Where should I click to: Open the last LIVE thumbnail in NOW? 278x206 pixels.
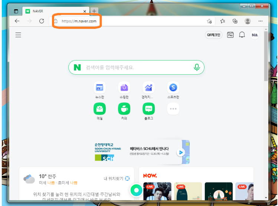pos(244,191)
